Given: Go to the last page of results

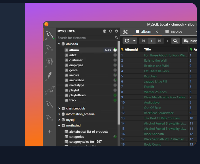Looking at the screenshot, I should pyautogui.click(x=159, y=41).
